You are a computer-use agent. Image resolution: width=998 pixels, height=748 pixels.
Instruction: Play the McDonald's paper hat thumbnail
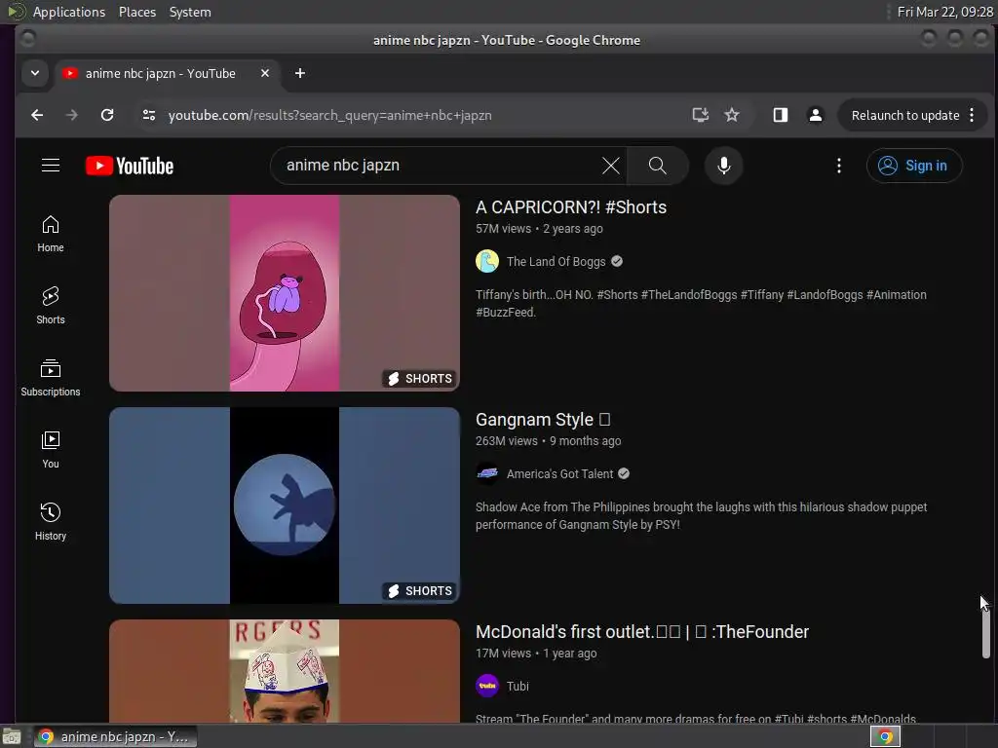[x=285, y=670]
